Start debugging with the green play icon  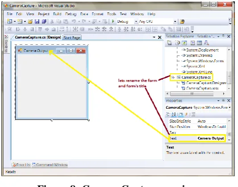(113, 21)
